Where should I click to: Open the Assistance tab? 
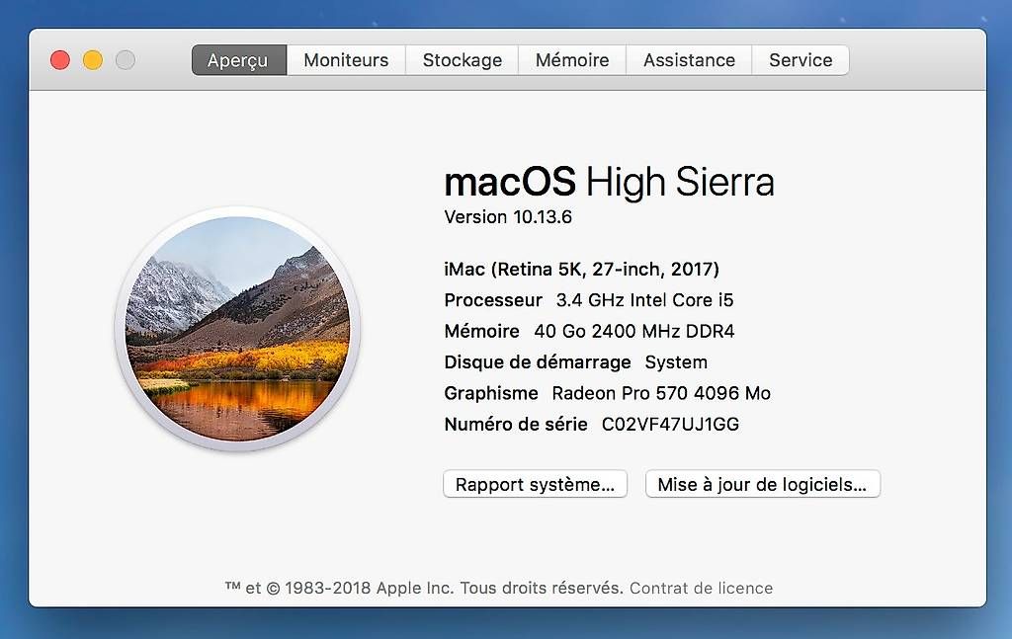click(x=689, y=60)
